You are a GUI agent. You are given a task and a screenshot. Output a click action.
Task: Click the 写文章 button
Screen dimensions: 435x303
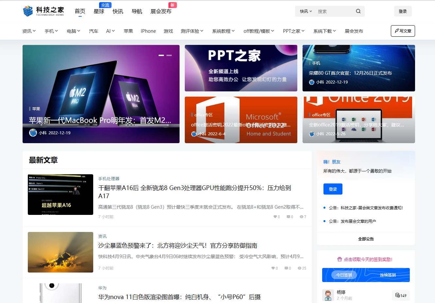point(403,31)
